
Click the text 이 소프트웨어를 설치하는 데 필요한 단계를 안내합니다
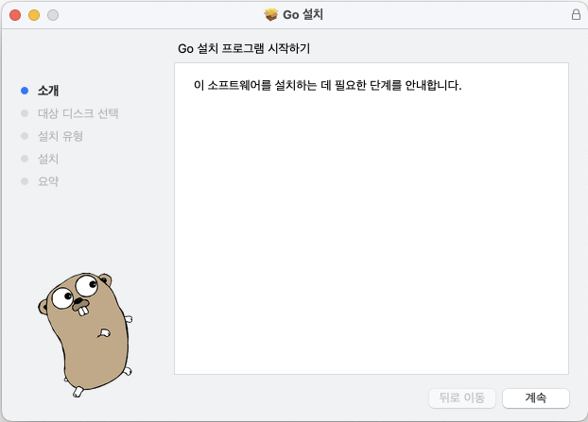click(327, 85)
